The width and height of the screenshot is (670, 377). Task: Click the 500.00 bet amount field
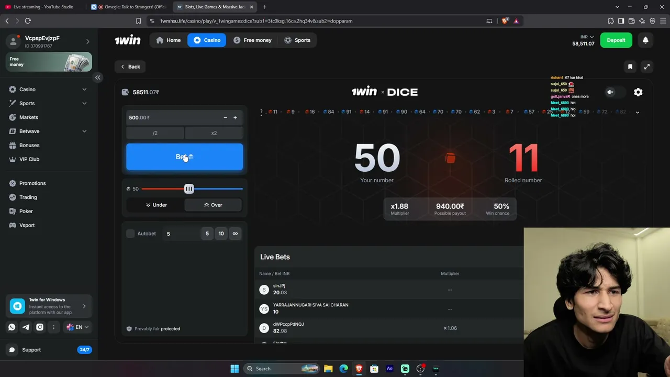tap(173, 118)
